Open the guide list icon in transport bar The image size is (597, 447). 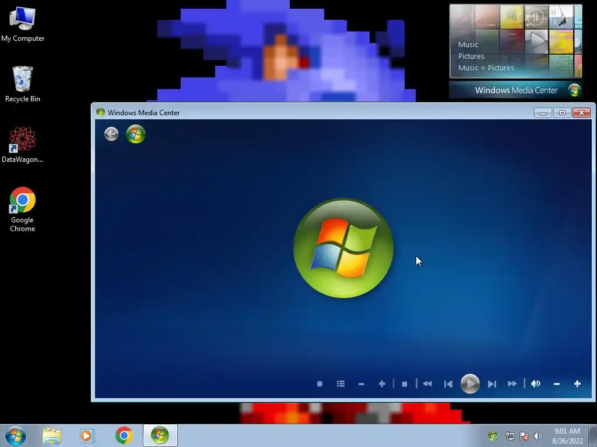tap(340, 384)
